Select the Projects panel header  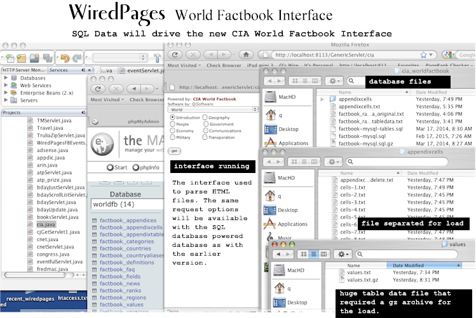pos(44,113)
